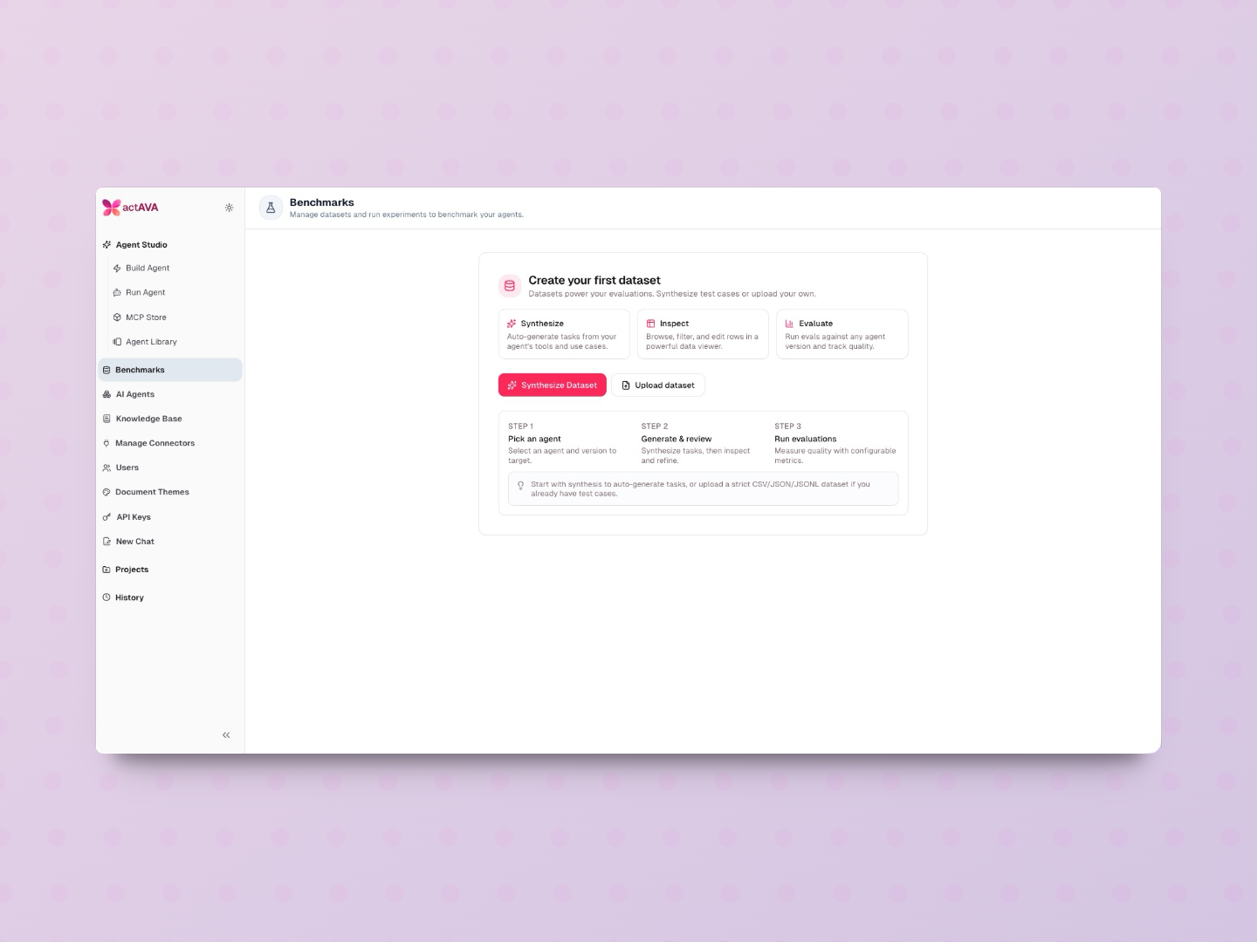The width and height of the screenshot is (1257, 942).
Task: Click the Benchmarks flask icon in header
Action: pos(271,208)
